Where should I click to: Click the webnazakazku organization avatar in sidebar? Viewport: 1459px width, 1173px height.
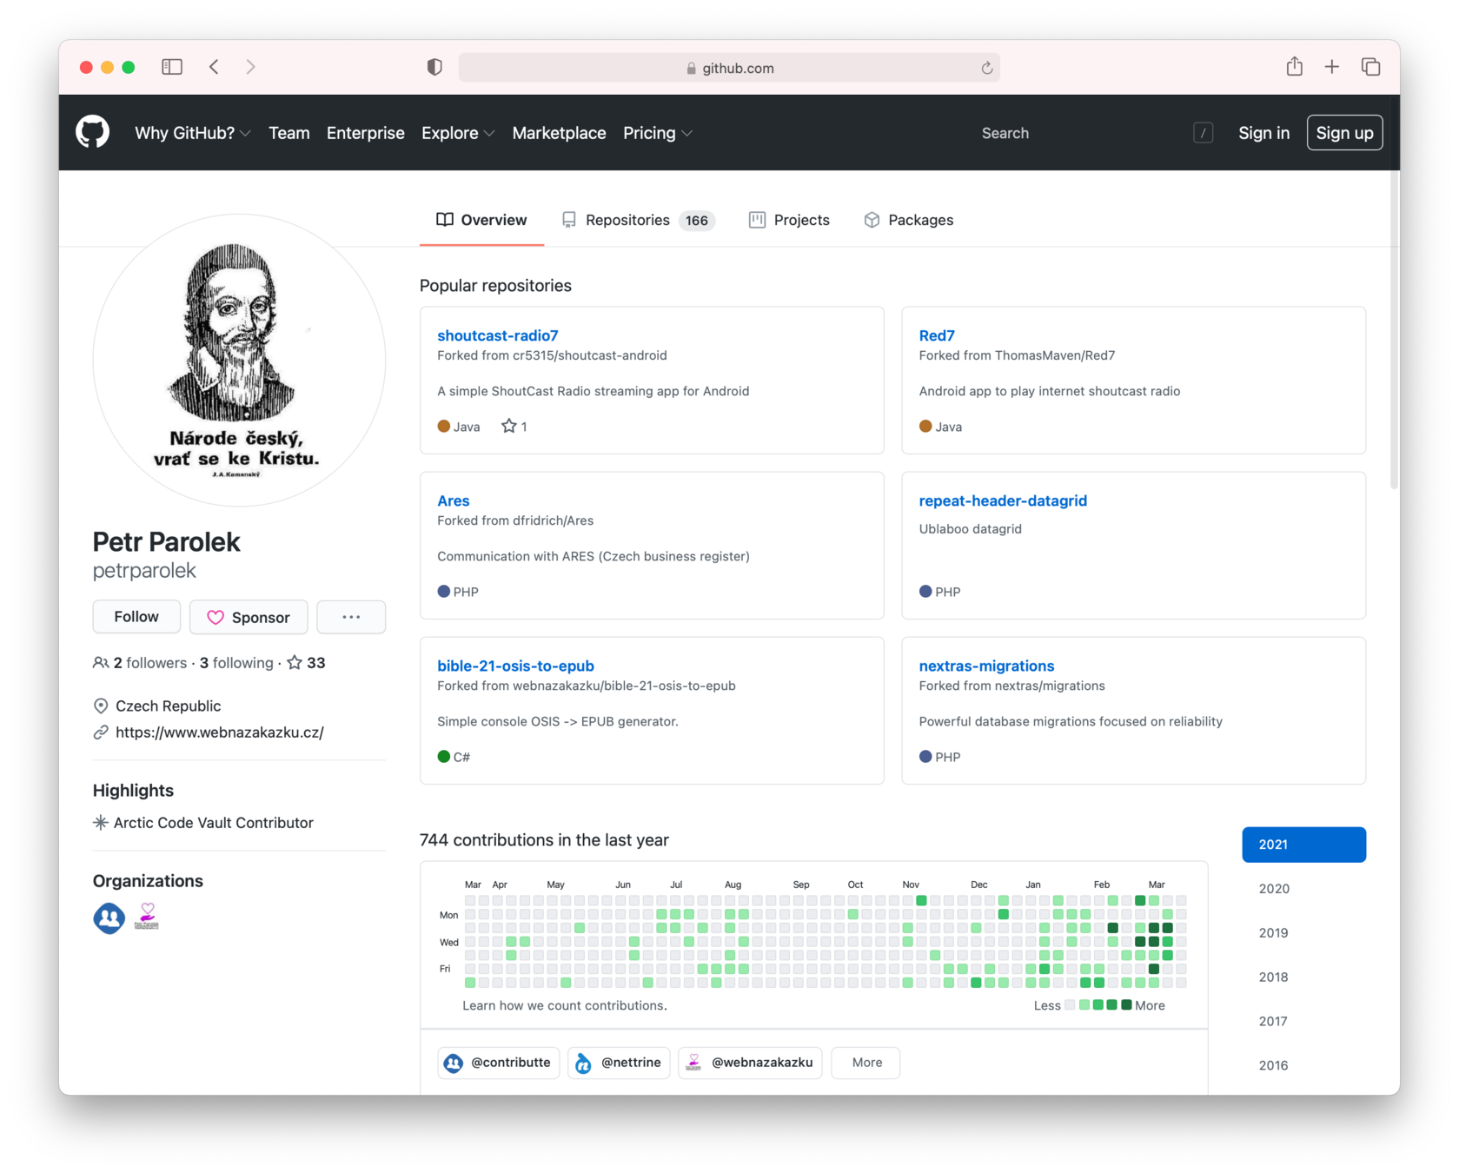[x=147, y=917]
